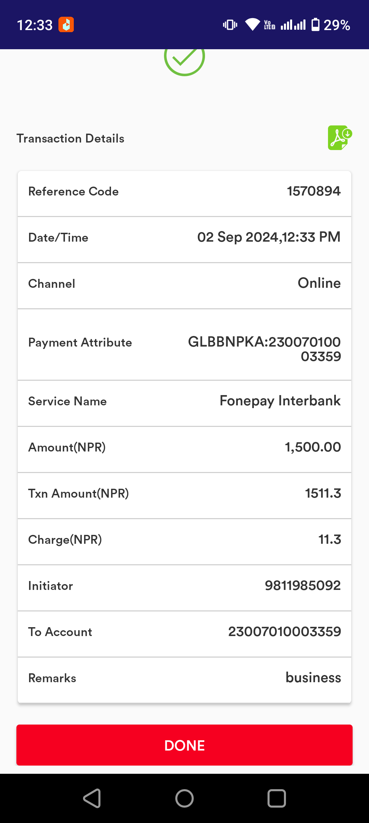Viewport: 369px width, 823px height.
Task: Download the transaction receipt PDF
Action: point(340,138)
